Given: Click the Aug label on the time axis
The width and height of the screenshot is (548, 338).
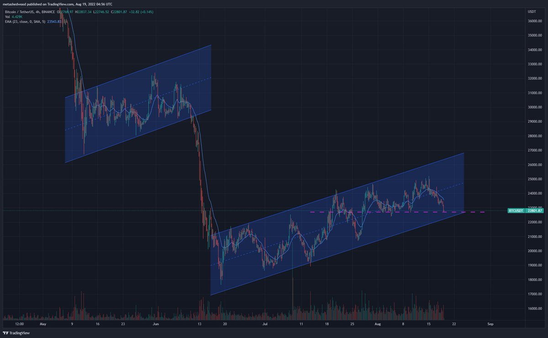Looking at the screenshot, I should (378, 324).
